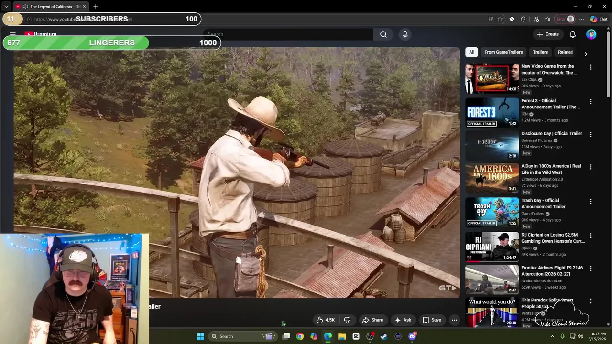Share this video
This screenshot has height=344, width=612.
pyautogui.click(x=372, y=320)
